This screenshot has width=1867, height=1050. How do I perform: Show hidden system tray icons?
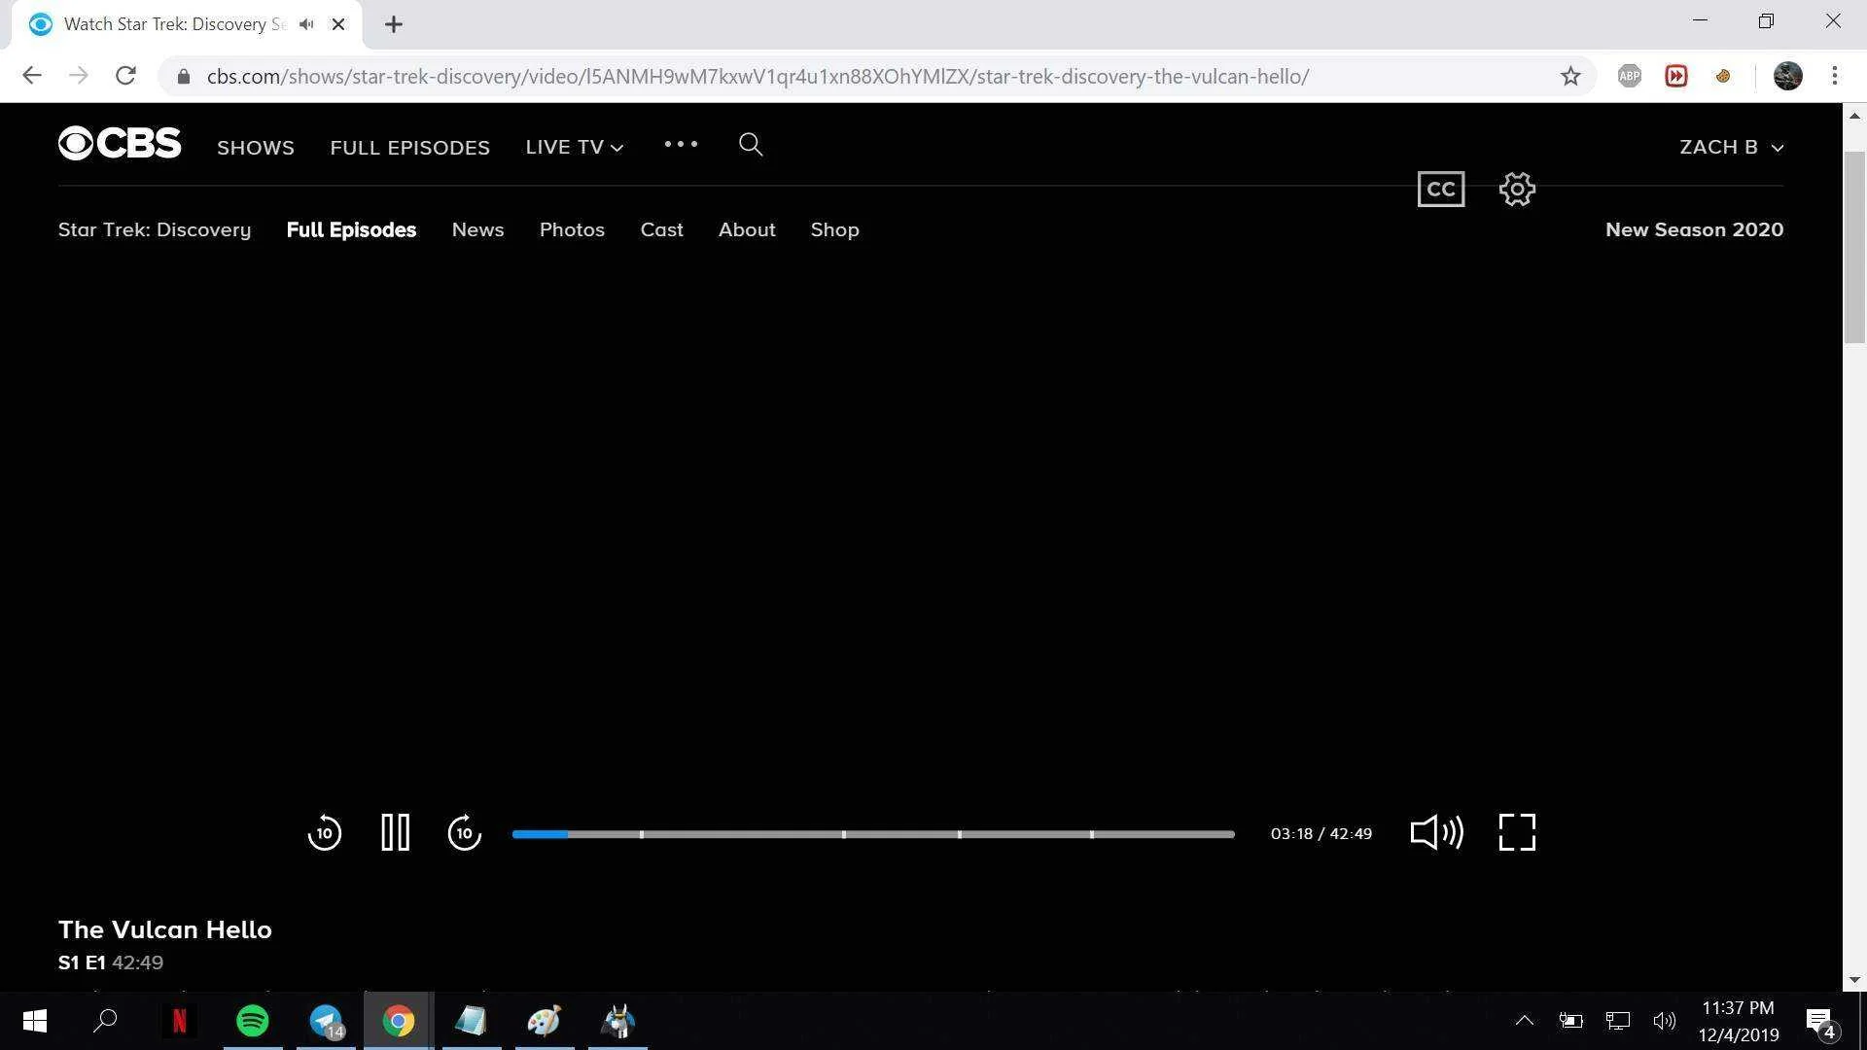pyautogui.click(x=1524, y=1021)
